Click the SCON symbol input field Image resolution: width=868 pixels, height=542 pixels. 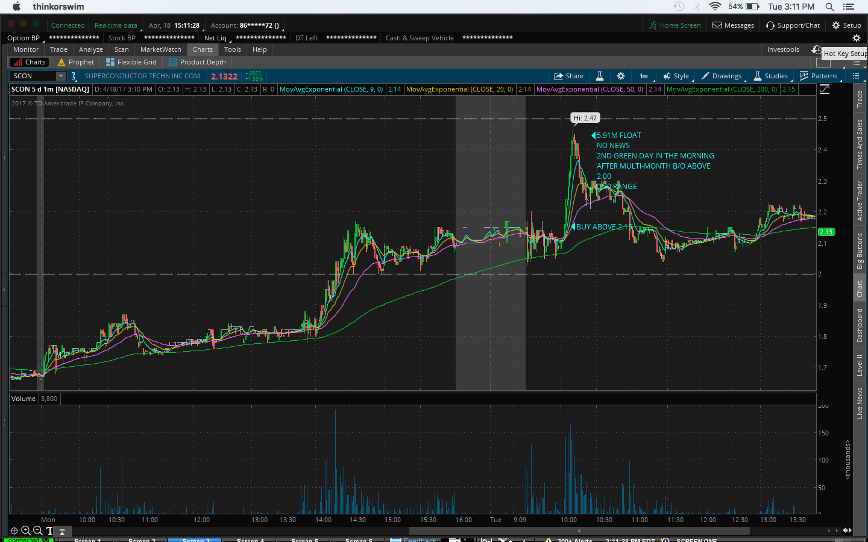pyautogui.click(x=33, y=76)
